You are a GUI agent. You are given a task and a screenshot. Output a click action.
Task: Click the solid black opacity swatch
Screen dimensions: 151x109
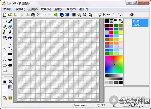121,82
